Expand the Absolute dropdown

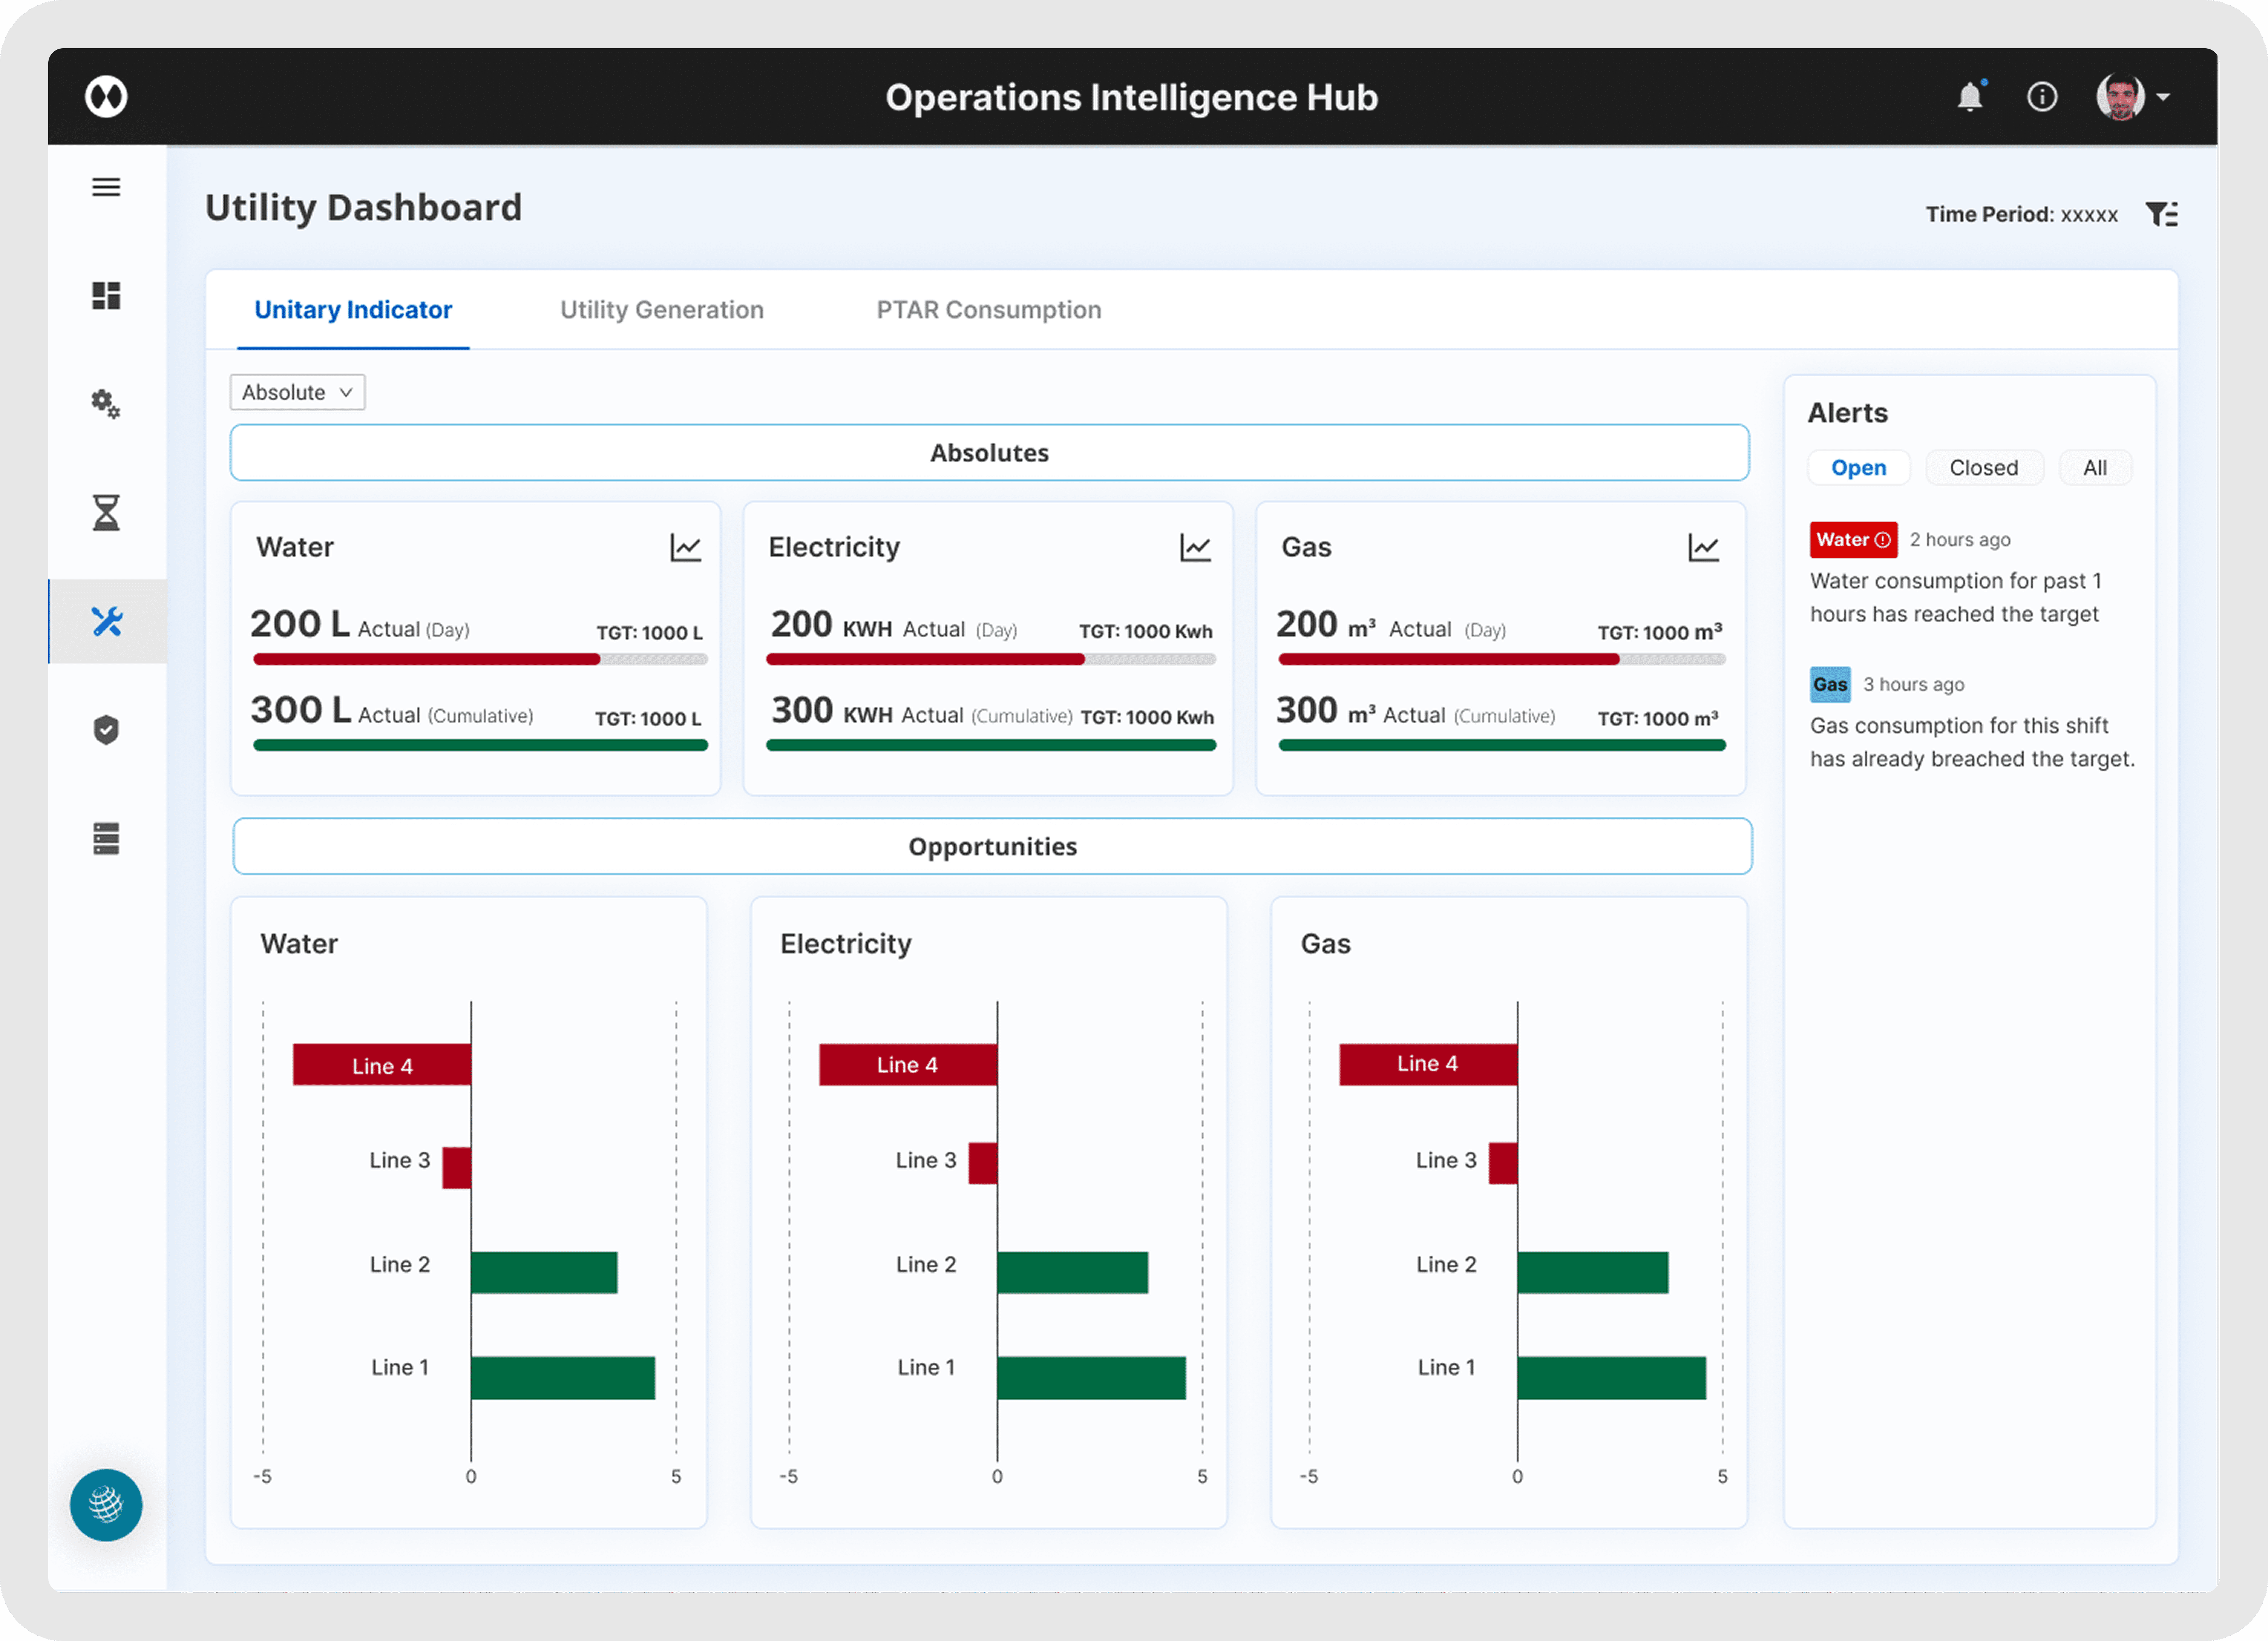297,392
